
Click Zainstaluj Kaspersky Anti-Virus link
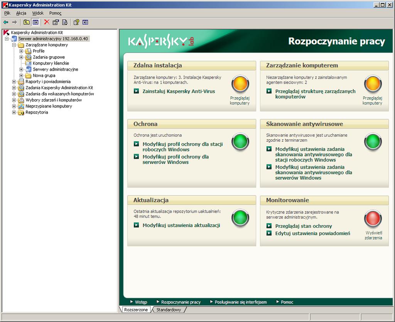point(179,91)
